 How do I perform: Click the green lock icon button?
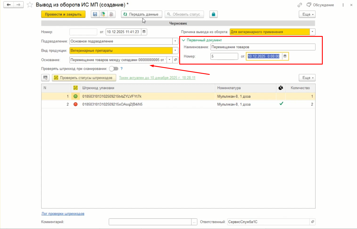click(x=213, y=14)
